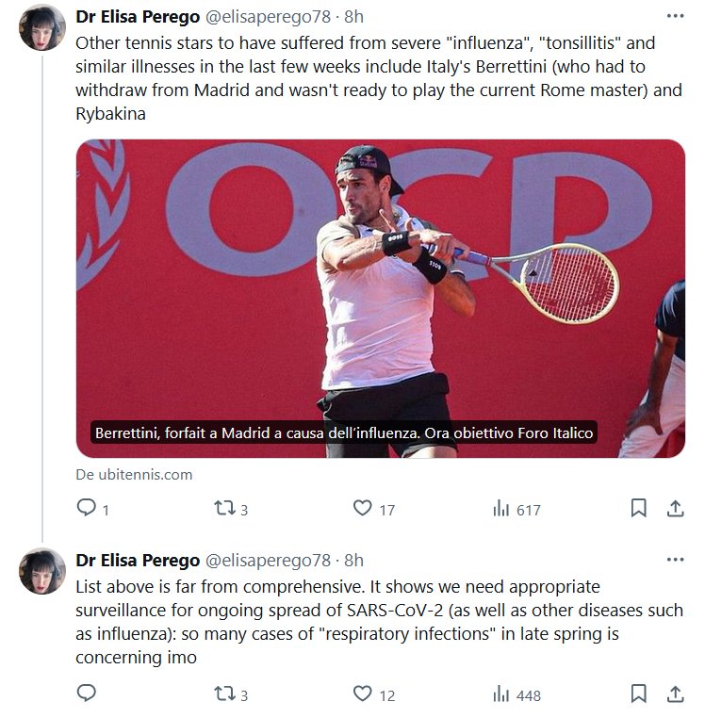The image size is (705, 718).
Task: Reply to the Berrettini tweet
Action: pos(86,509)
